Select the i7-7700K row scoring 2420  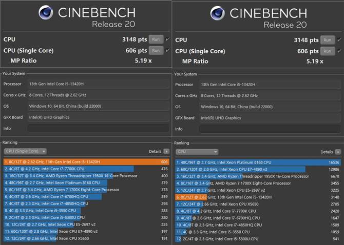coord(258,211)
